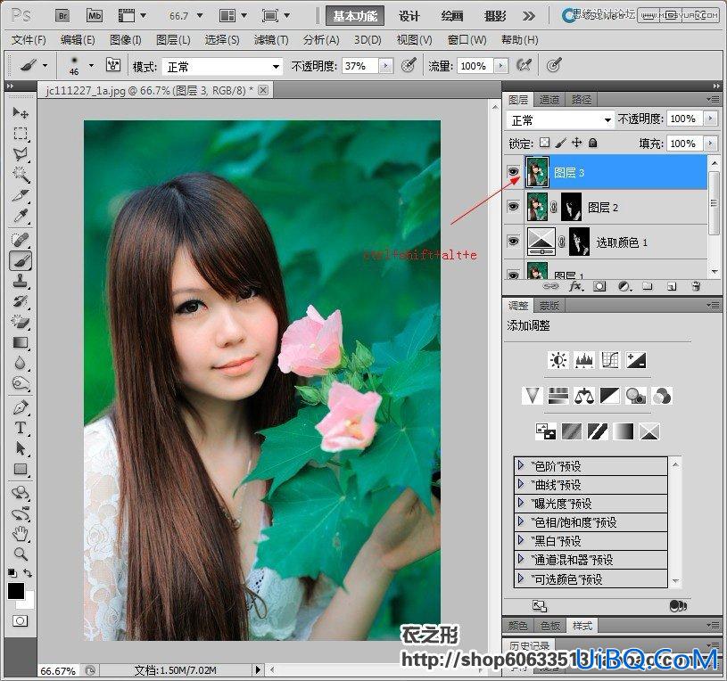Select the Pen tool

point(20,407)
